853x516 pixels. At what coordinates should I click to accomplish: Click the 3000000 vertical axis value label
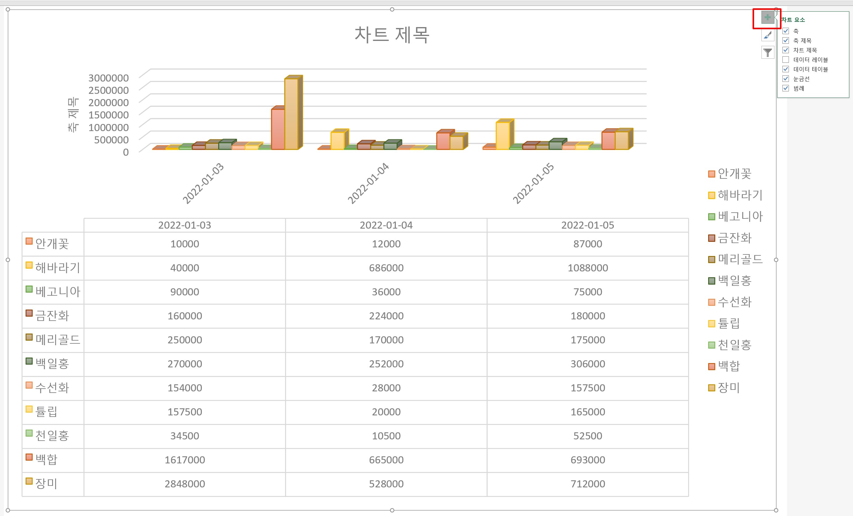point(108,78)
